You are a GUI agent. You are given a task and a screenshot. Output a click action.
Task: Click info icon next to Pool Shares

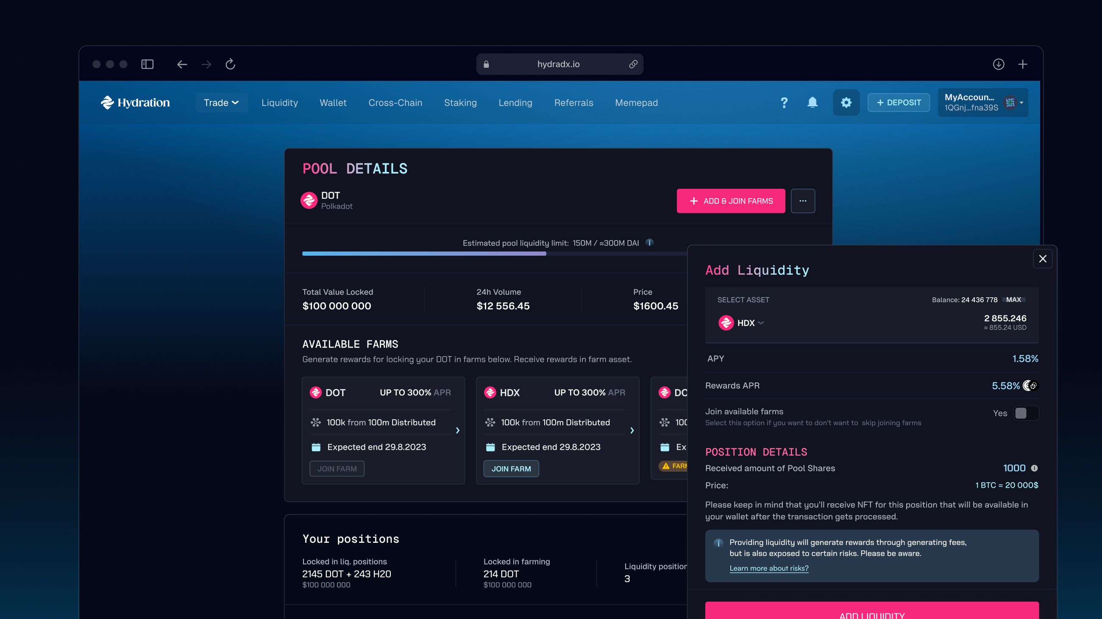[x=1034, y=468]
